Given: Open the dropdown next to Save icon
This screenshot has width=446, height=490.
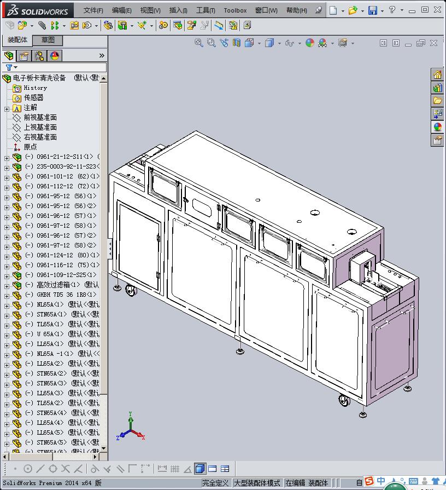Looking at the screenshot, I should (x=382, y=11).
